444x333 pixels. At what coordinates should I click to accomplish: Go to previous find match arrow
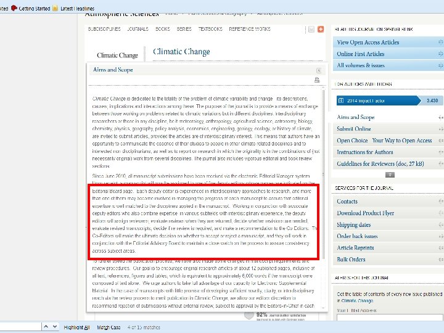tap(46, 327)
